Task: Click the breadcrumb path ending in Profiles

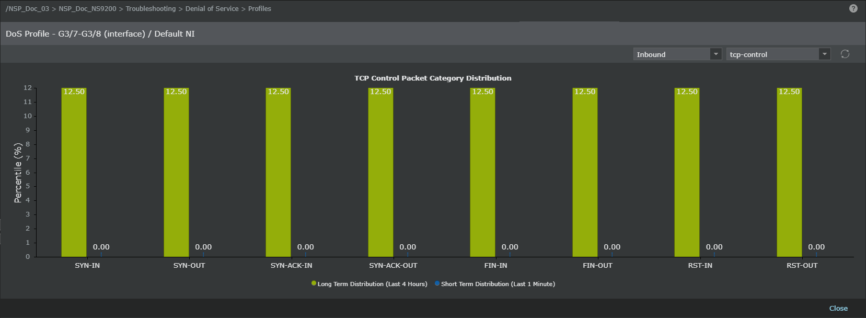Action: 138,8
